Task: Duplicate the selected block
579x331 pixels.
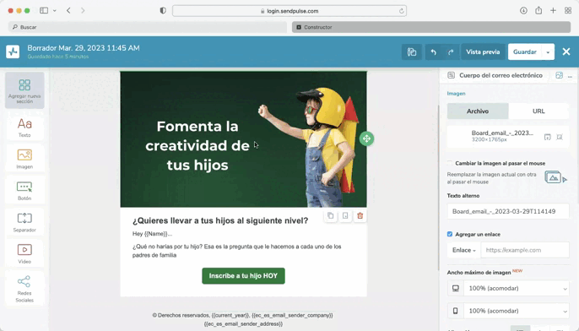Action: [x=331, y=216]
